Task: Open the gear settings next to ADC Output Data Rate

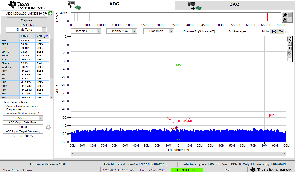Action: point(48,127)
